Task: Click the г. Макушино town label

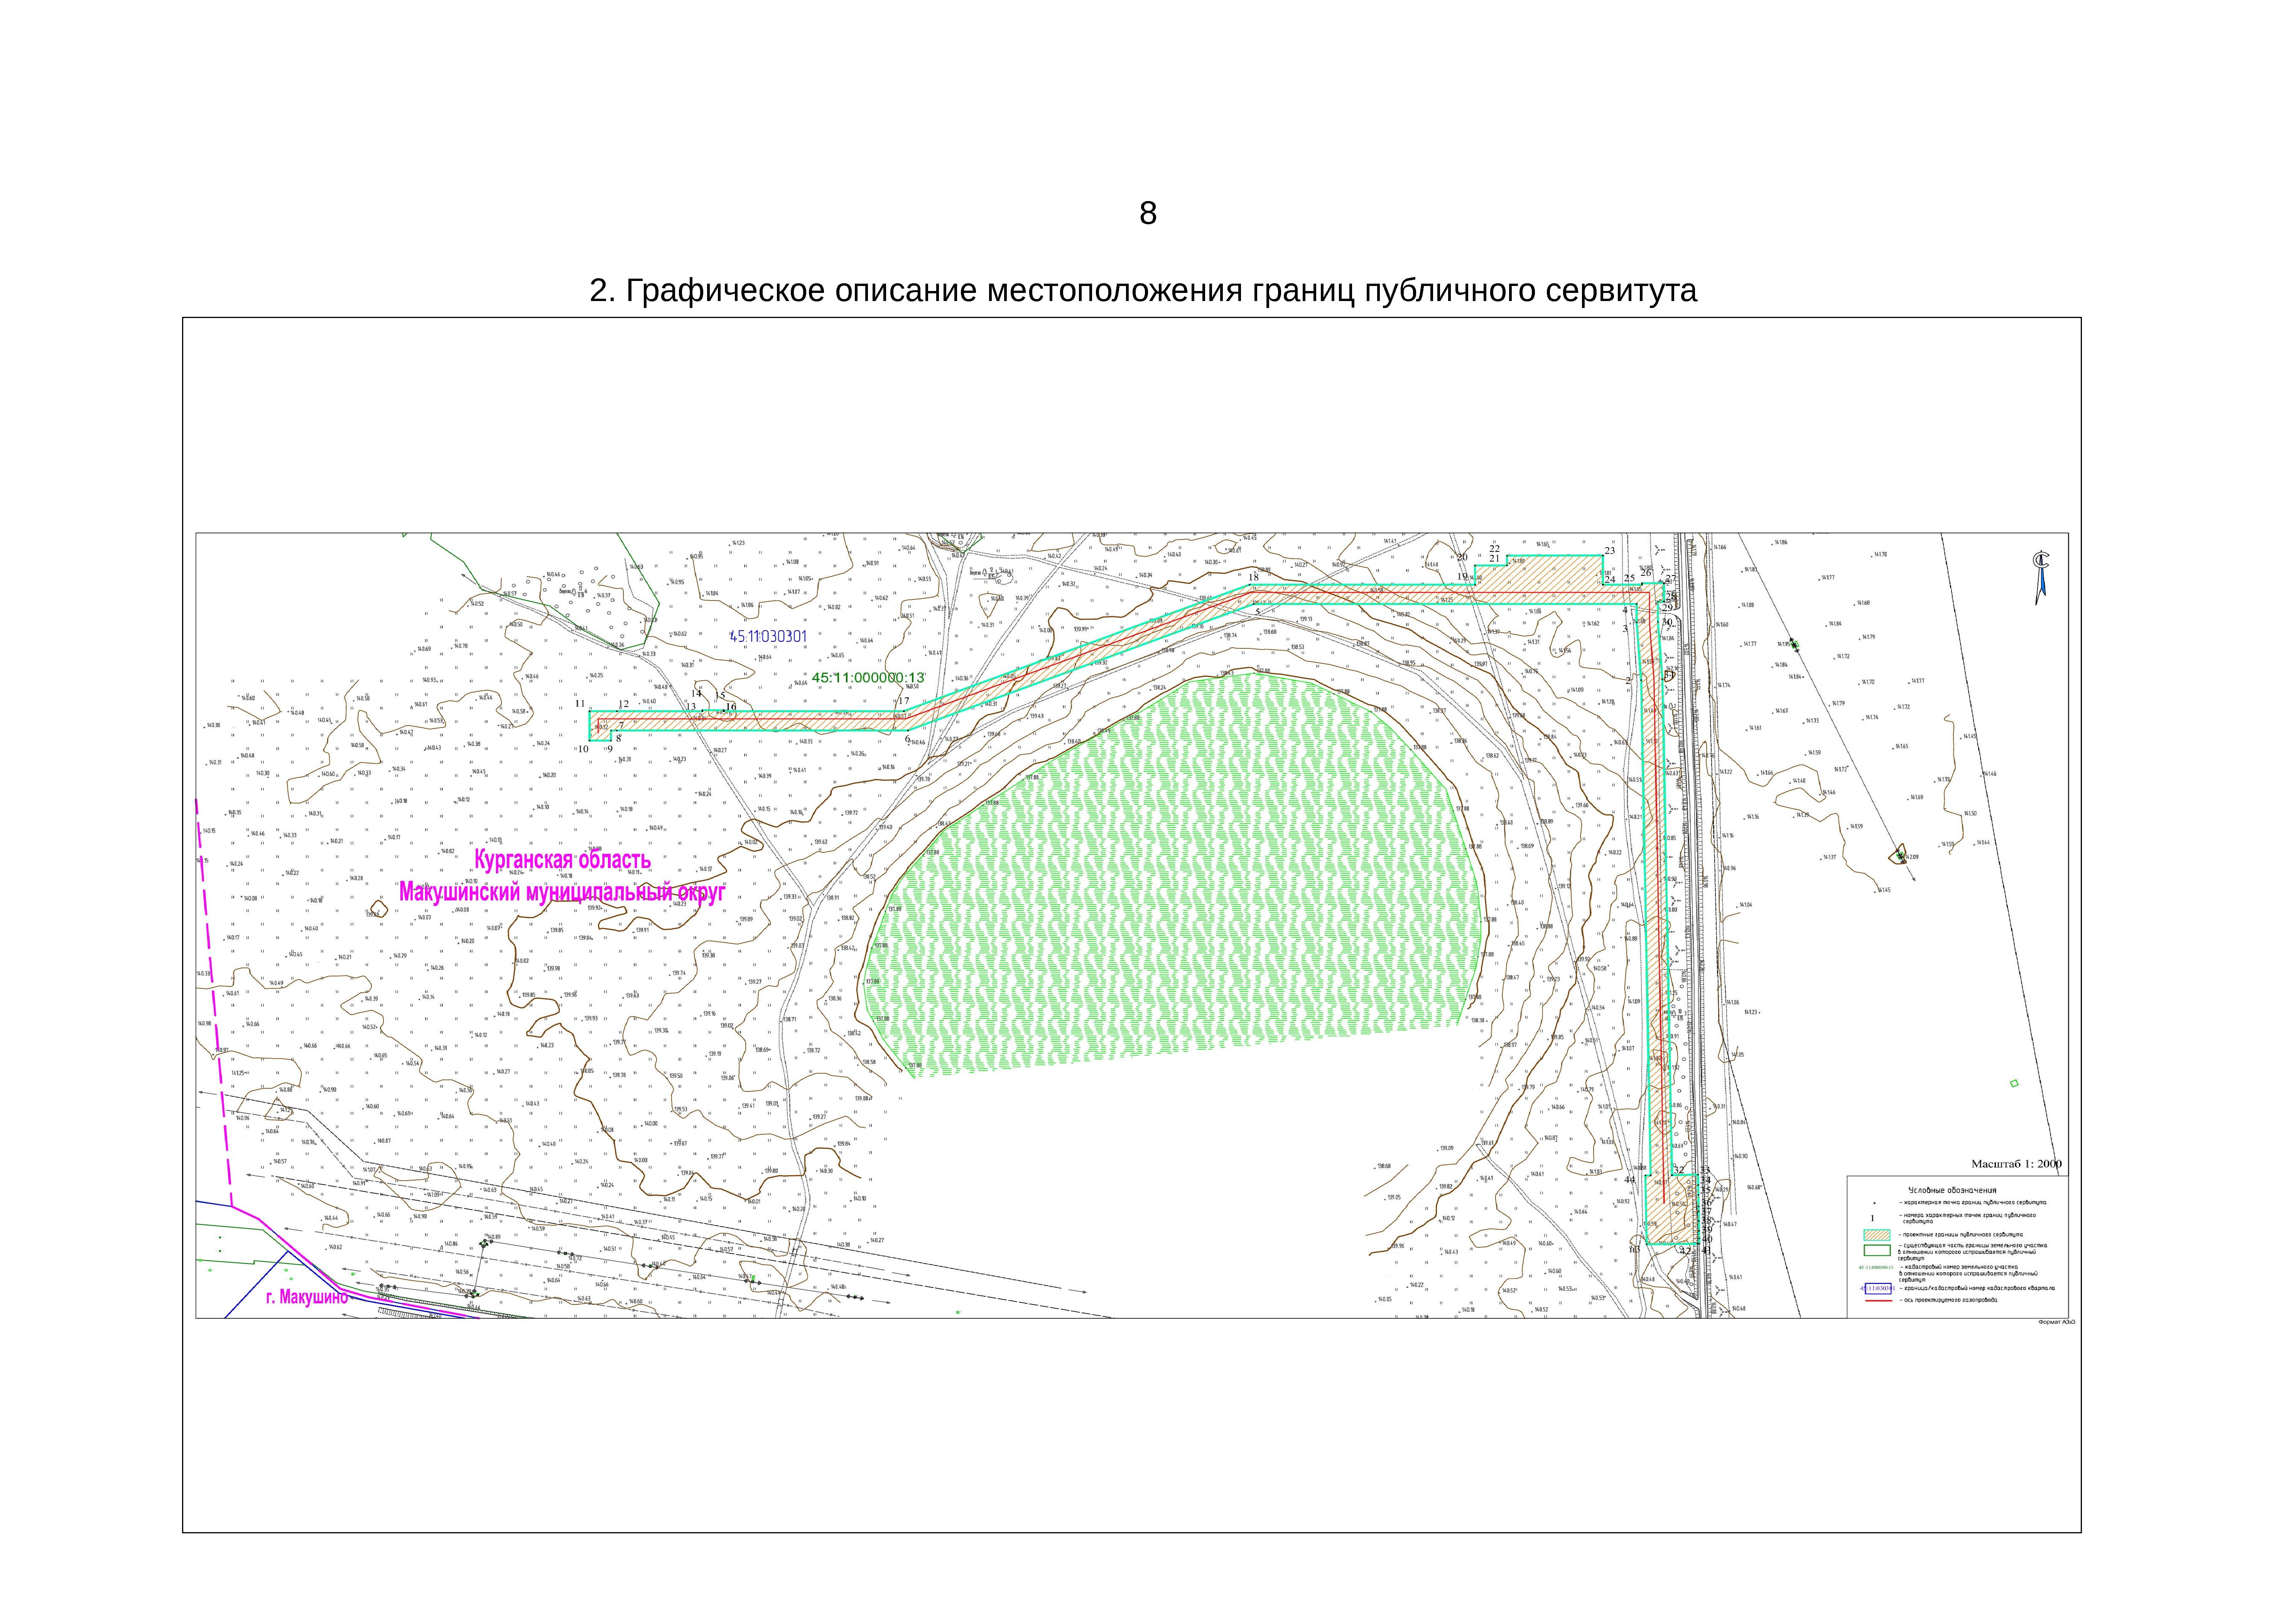Action: click(x=307, y=1298)
